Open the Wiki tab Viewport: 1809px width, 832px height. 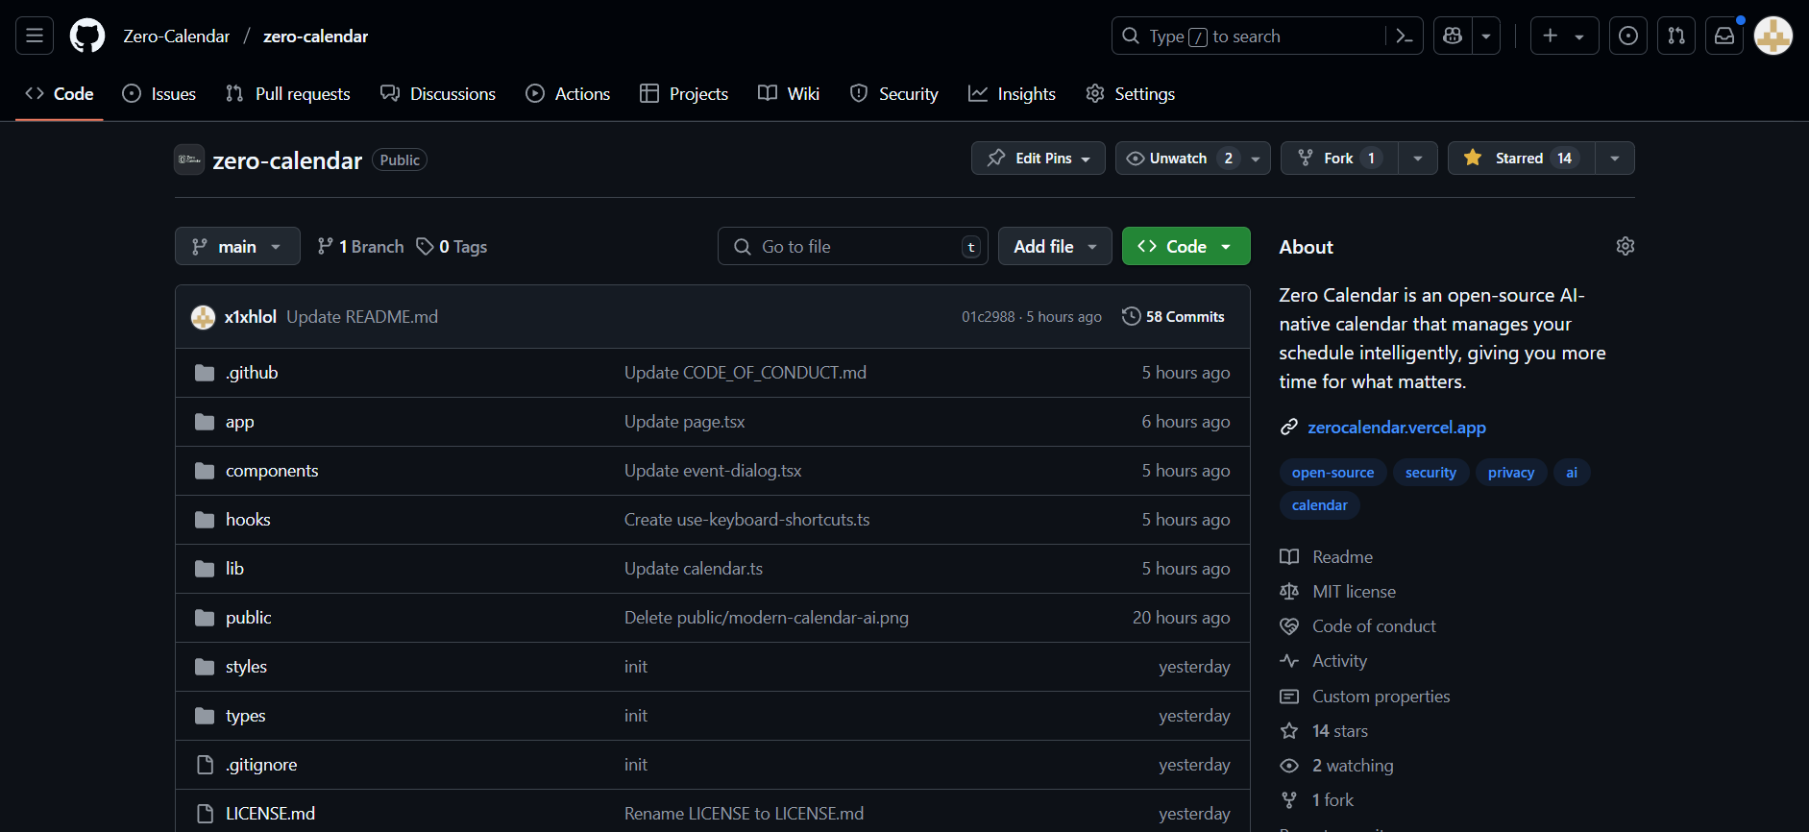tap(789, 93)
